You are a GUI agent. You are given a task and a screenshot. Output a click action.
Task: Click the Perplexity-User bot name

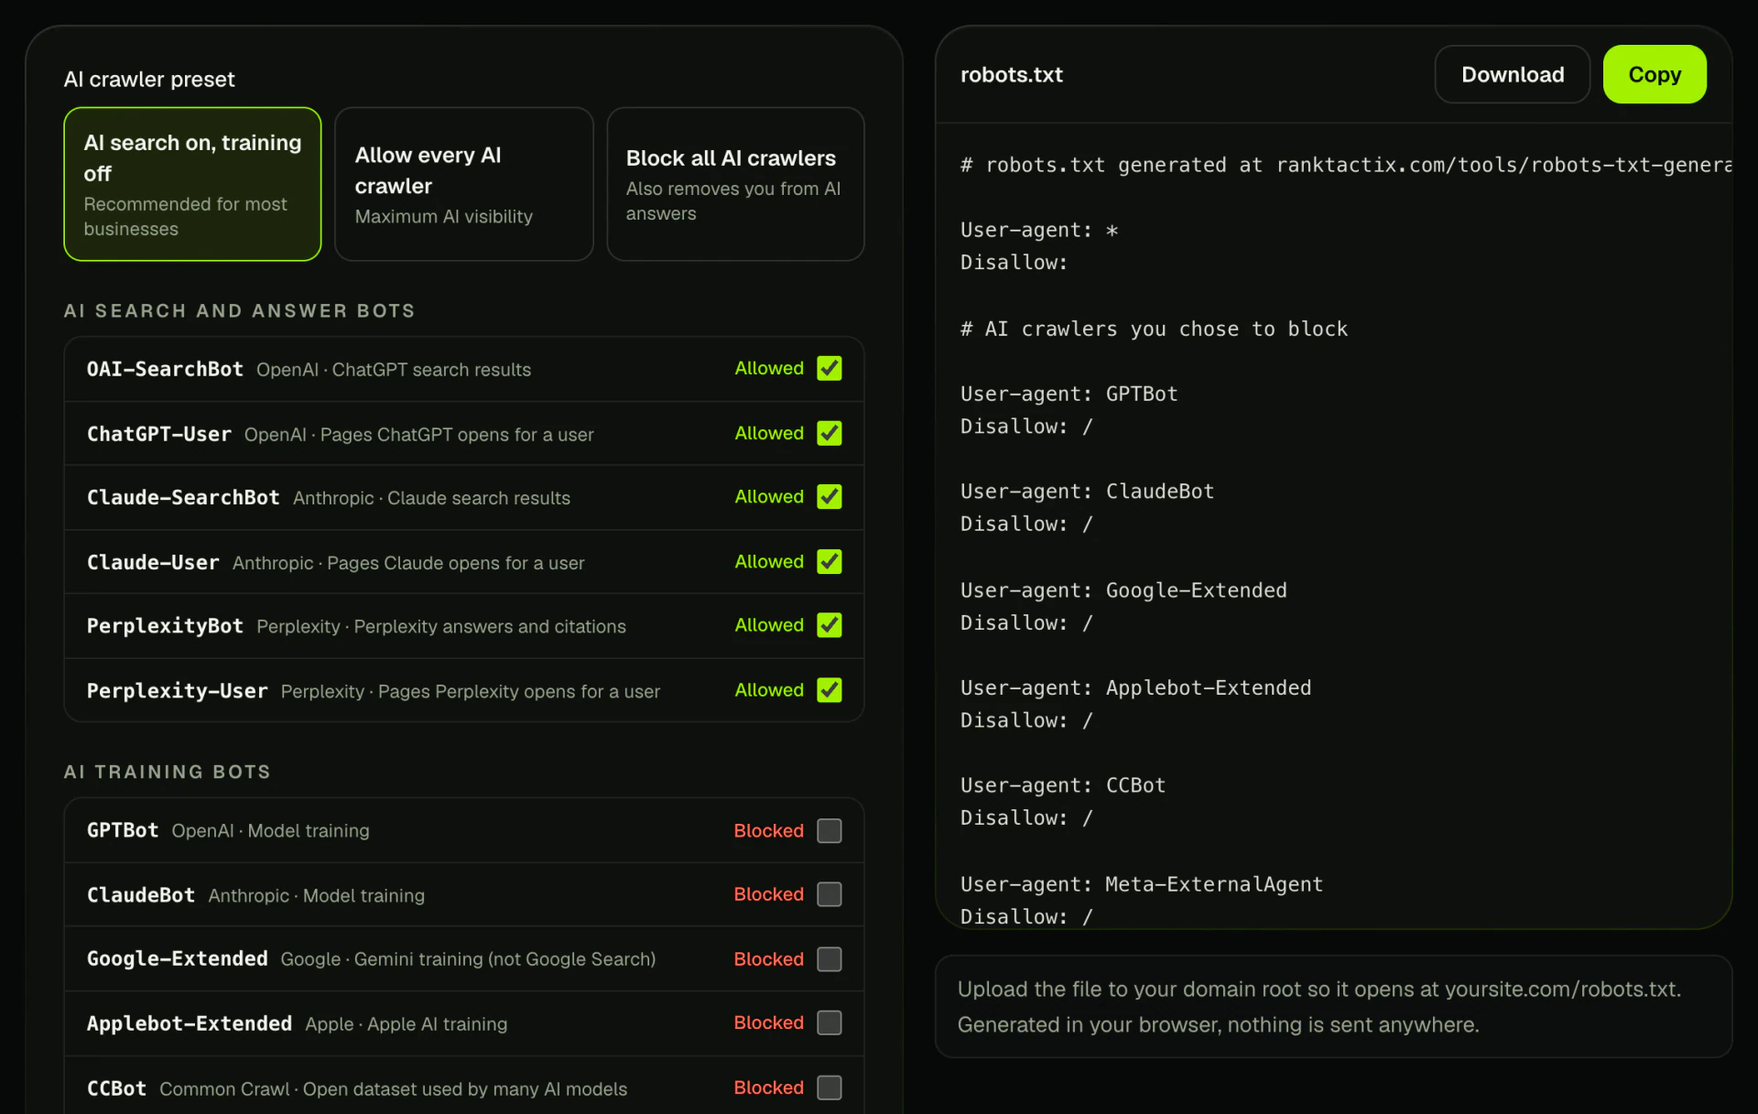178,691
